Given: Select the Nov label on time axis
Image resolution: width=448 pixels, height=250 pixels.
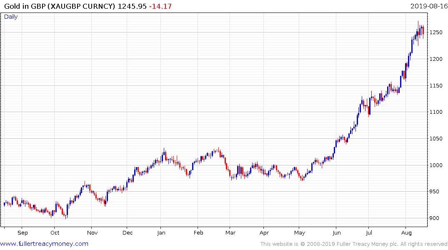Looking at the screenshot, I should (92, 232).
